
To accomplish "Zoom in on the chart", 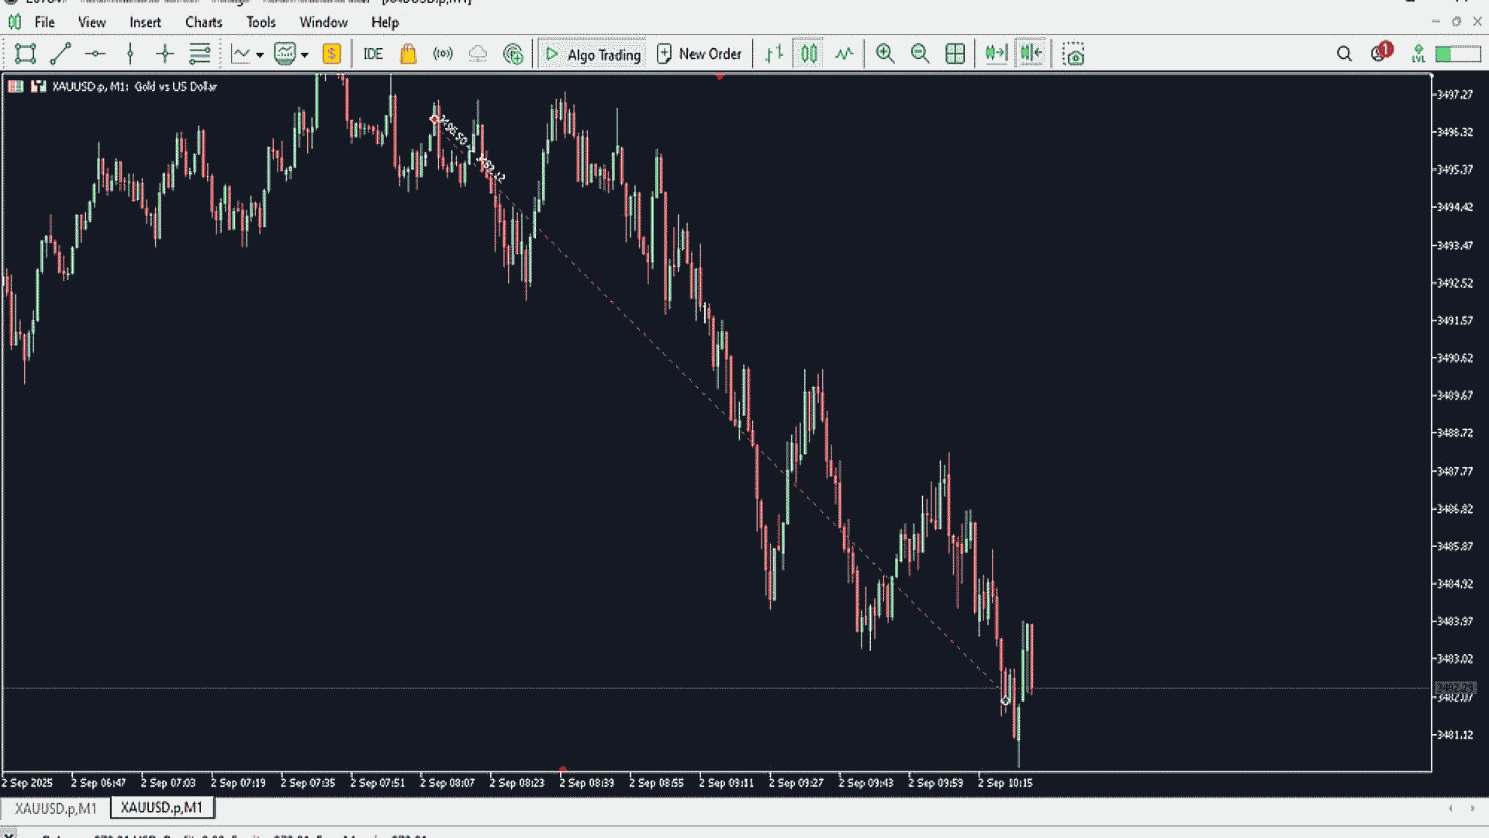I will [x=885, y=54].
